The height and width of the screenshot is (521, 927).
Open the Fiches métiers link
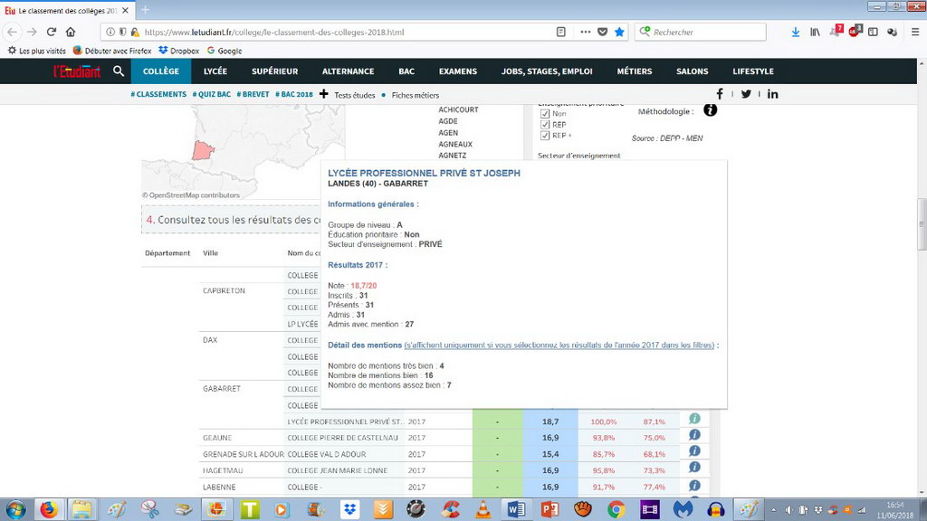pyautogui.click(x=415, y=95)
